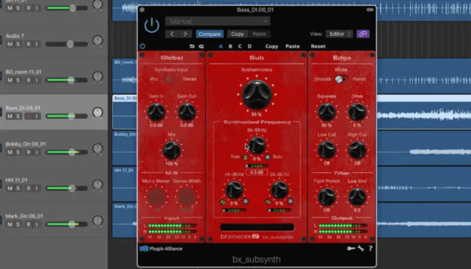Click the Mix 100 % value
Screen dimensions: 471x269
coord(172,164)
